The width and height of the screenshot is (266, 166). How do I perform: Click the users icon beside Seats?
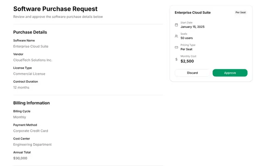176,36
